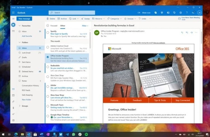The image size is (210, 137).
Task: Open the Feedback tab in the email
Action: point(137,100)
